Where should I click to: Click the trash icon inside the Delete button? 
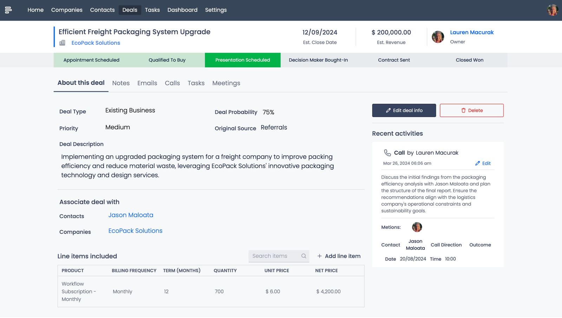pyautogui.click(x=464, y=110)
